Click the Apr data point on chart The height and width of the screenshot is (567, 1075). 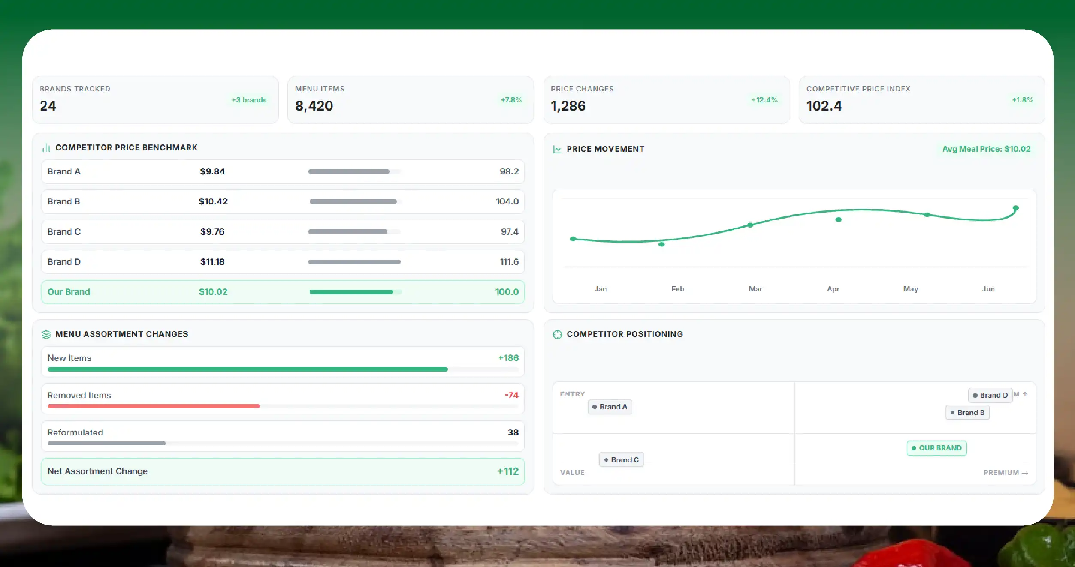pos(839,219)
